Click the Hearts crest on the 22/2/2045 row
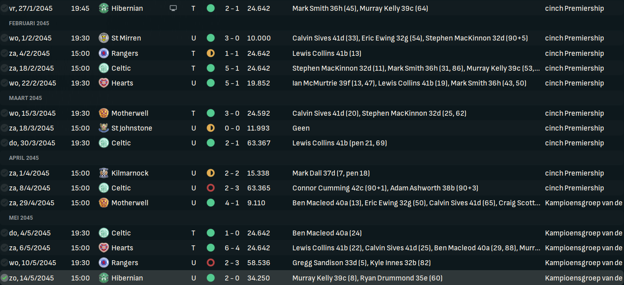Image resolution: width=624 pixels, height=285 pixels. coord(104,83)
